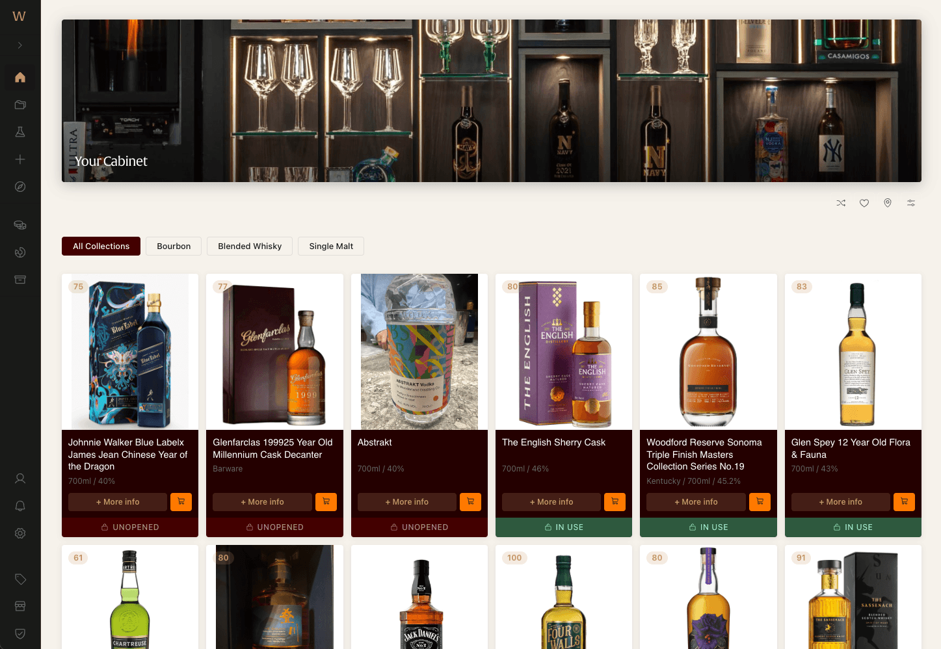Open the notifications bell icon
This screenshot has width=941, height=649.
coord(20,506)
